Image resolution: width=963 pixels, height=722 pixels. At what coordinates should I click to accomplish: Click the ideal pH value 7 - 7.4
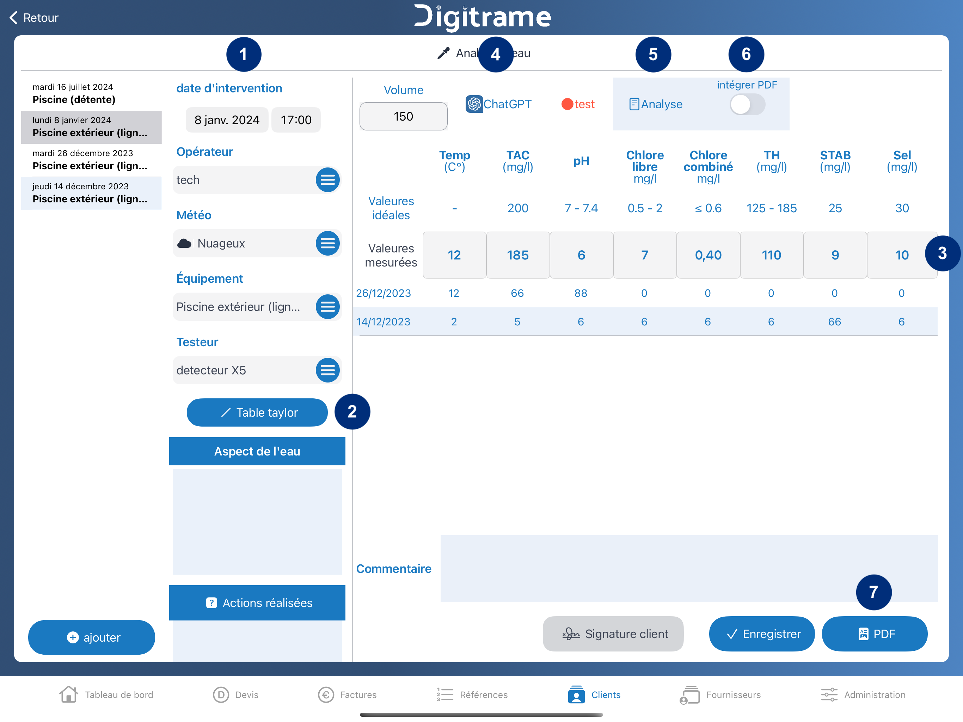[x=582, y=208]
